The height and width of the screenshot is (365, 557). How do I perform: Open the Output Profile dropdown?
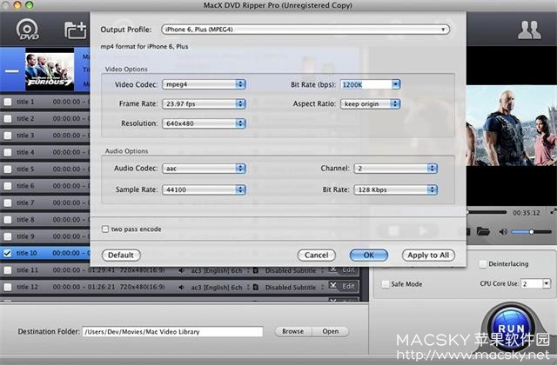[x=305, y=30]
